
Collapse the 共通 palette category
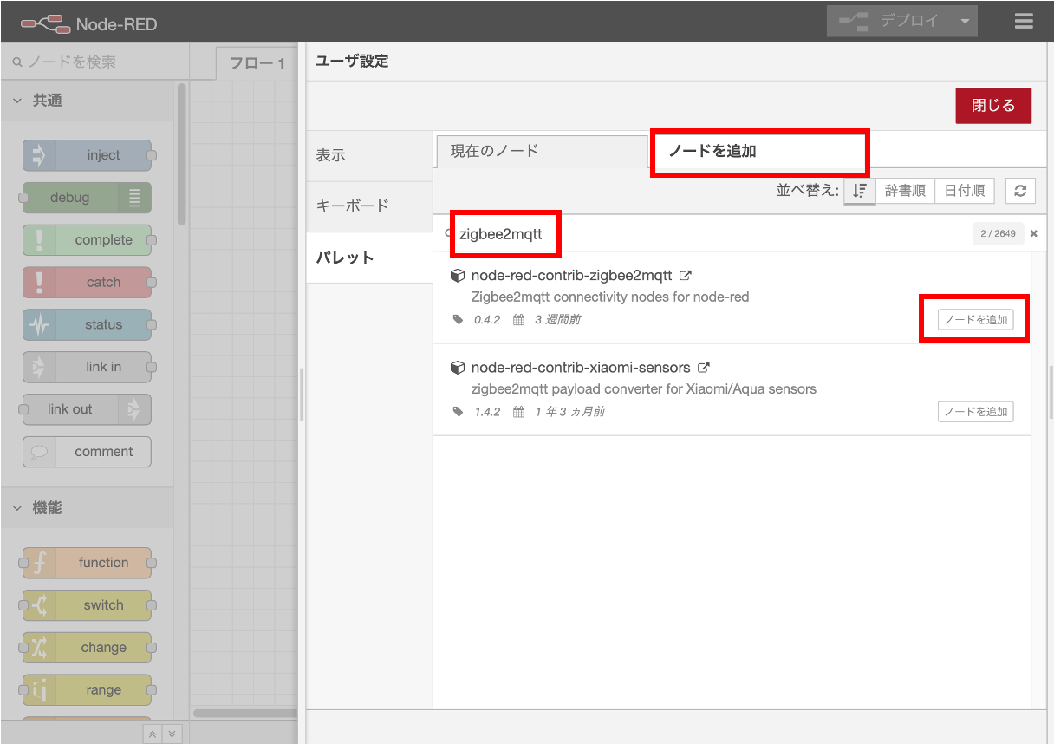click(x=87, y=101)
